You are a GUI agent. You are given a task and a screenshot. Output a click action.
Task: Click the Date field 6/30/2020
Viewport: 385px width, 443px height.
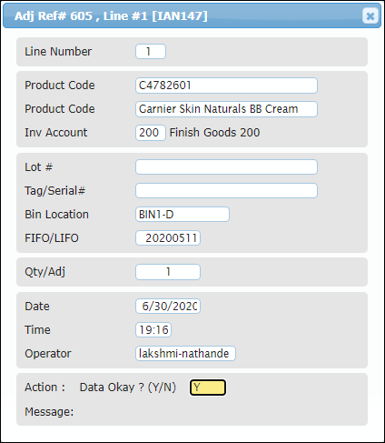click(x=168, y=307)
